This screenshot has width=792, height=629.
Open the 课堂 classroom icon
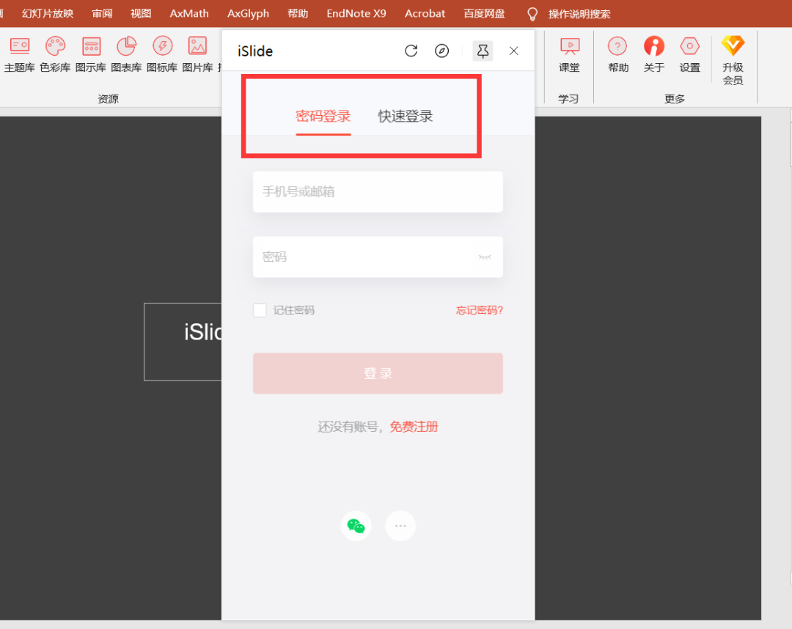click(x=569, y=54)
